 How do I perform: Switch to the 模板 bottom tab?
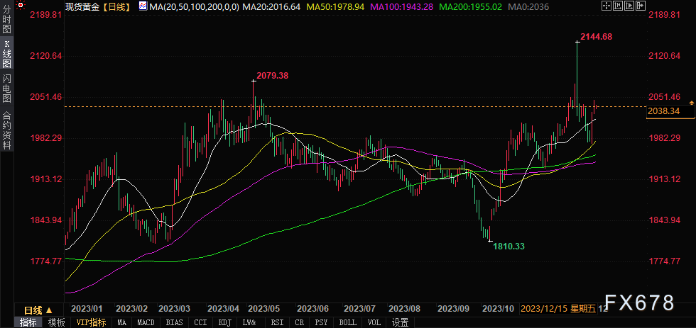(x=56, y=322)
